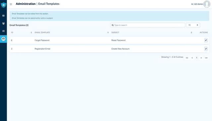212x121 pixels.
Task: Click the magnifier icon in the search box
Action: (113, 25)
